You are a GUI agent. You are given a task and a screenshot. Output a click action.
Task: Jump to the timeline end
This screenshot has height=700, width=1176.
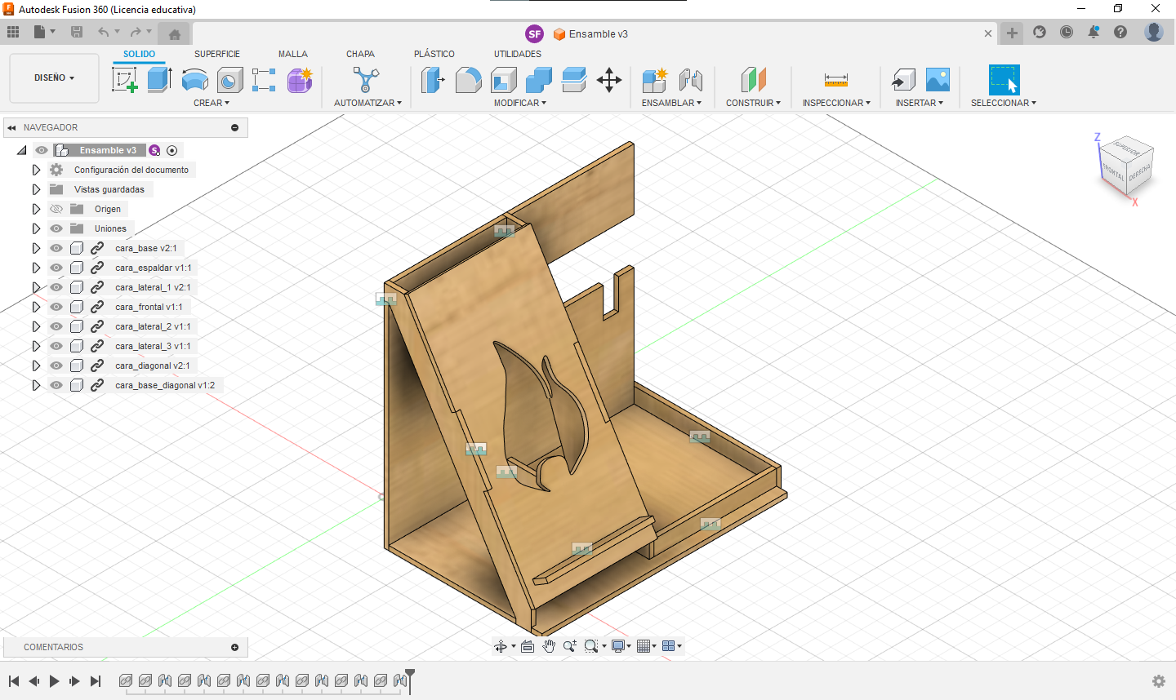[96, 681]
